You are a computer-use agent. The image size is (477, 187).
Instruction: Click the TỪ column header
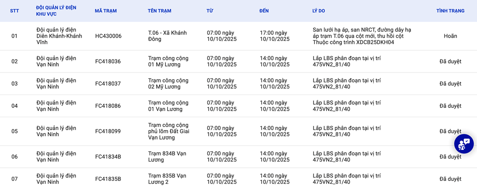tap(210, 11)
